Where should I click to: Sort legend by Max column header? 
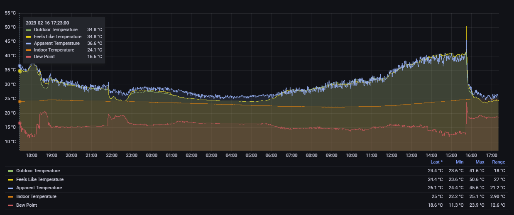[480, 162]
